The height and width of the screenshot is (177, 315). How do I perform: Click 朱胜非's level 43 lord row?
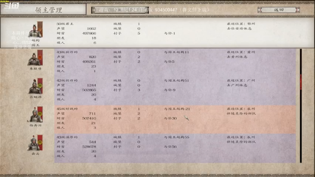tap(175, 61)
